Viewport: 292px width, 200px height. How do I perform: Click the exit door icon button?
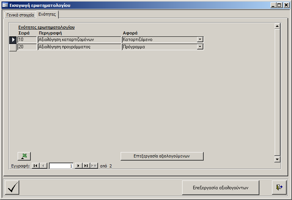tap(279, 187)
